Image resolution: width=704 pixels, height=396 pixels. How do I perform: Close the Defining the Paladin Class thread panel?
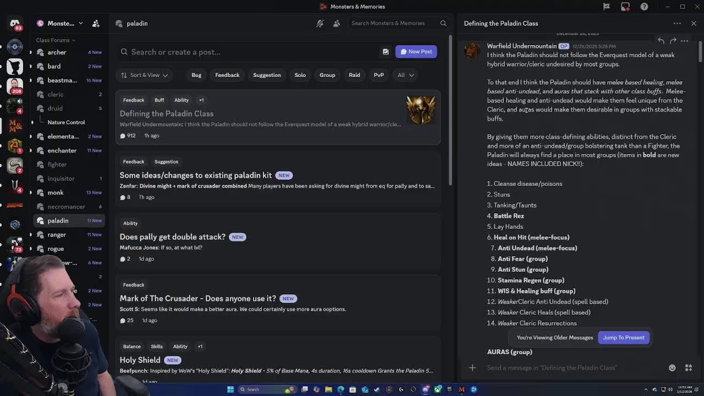[694, 24]
